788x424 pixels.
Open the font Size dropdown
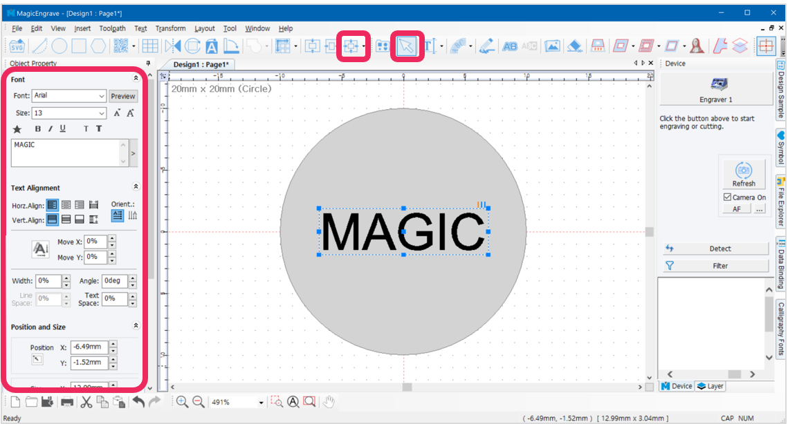click(x=101, y=113)
